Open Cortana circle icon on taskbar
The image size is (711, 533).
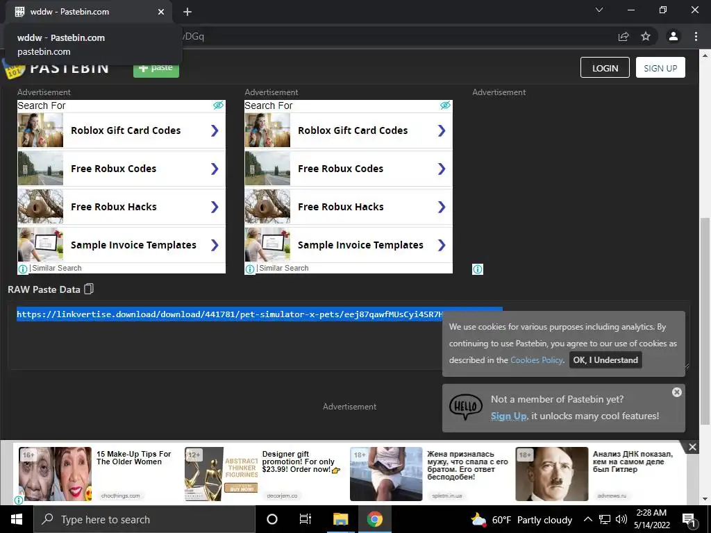pyautogui.click(x=272, y=519)
